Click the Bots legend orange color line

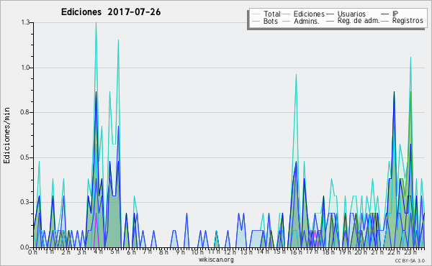coord(256,21)
